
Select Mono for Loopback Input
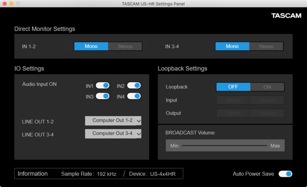233,100
